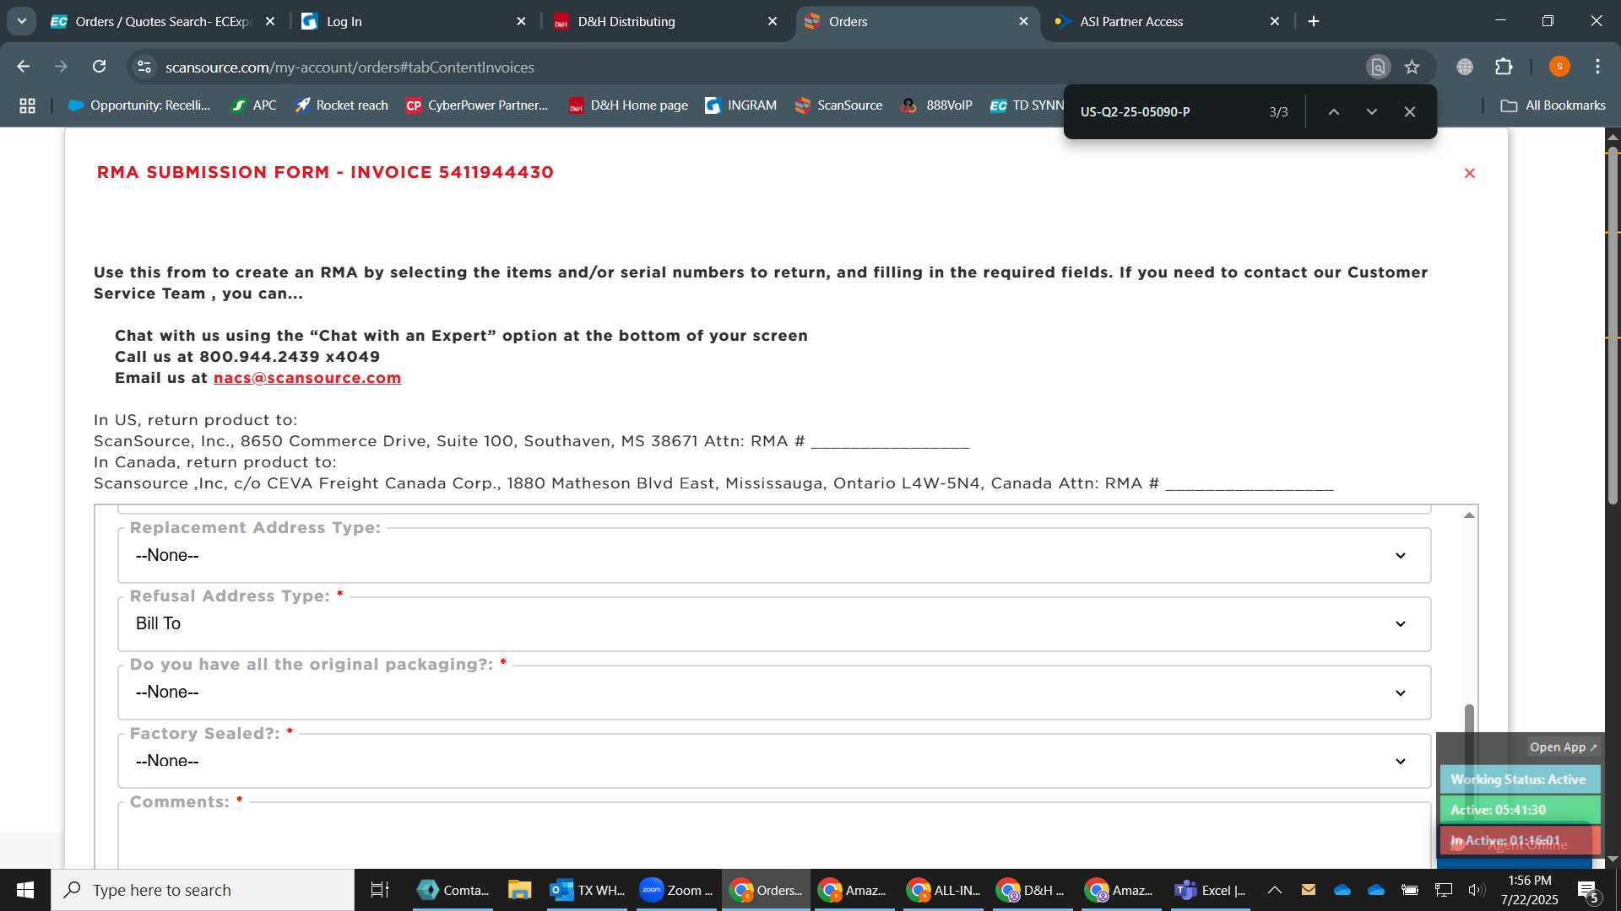
Task: Click the page vertical scrollbar thumb
Action: pyautogui.click(x=1613, y=325)
